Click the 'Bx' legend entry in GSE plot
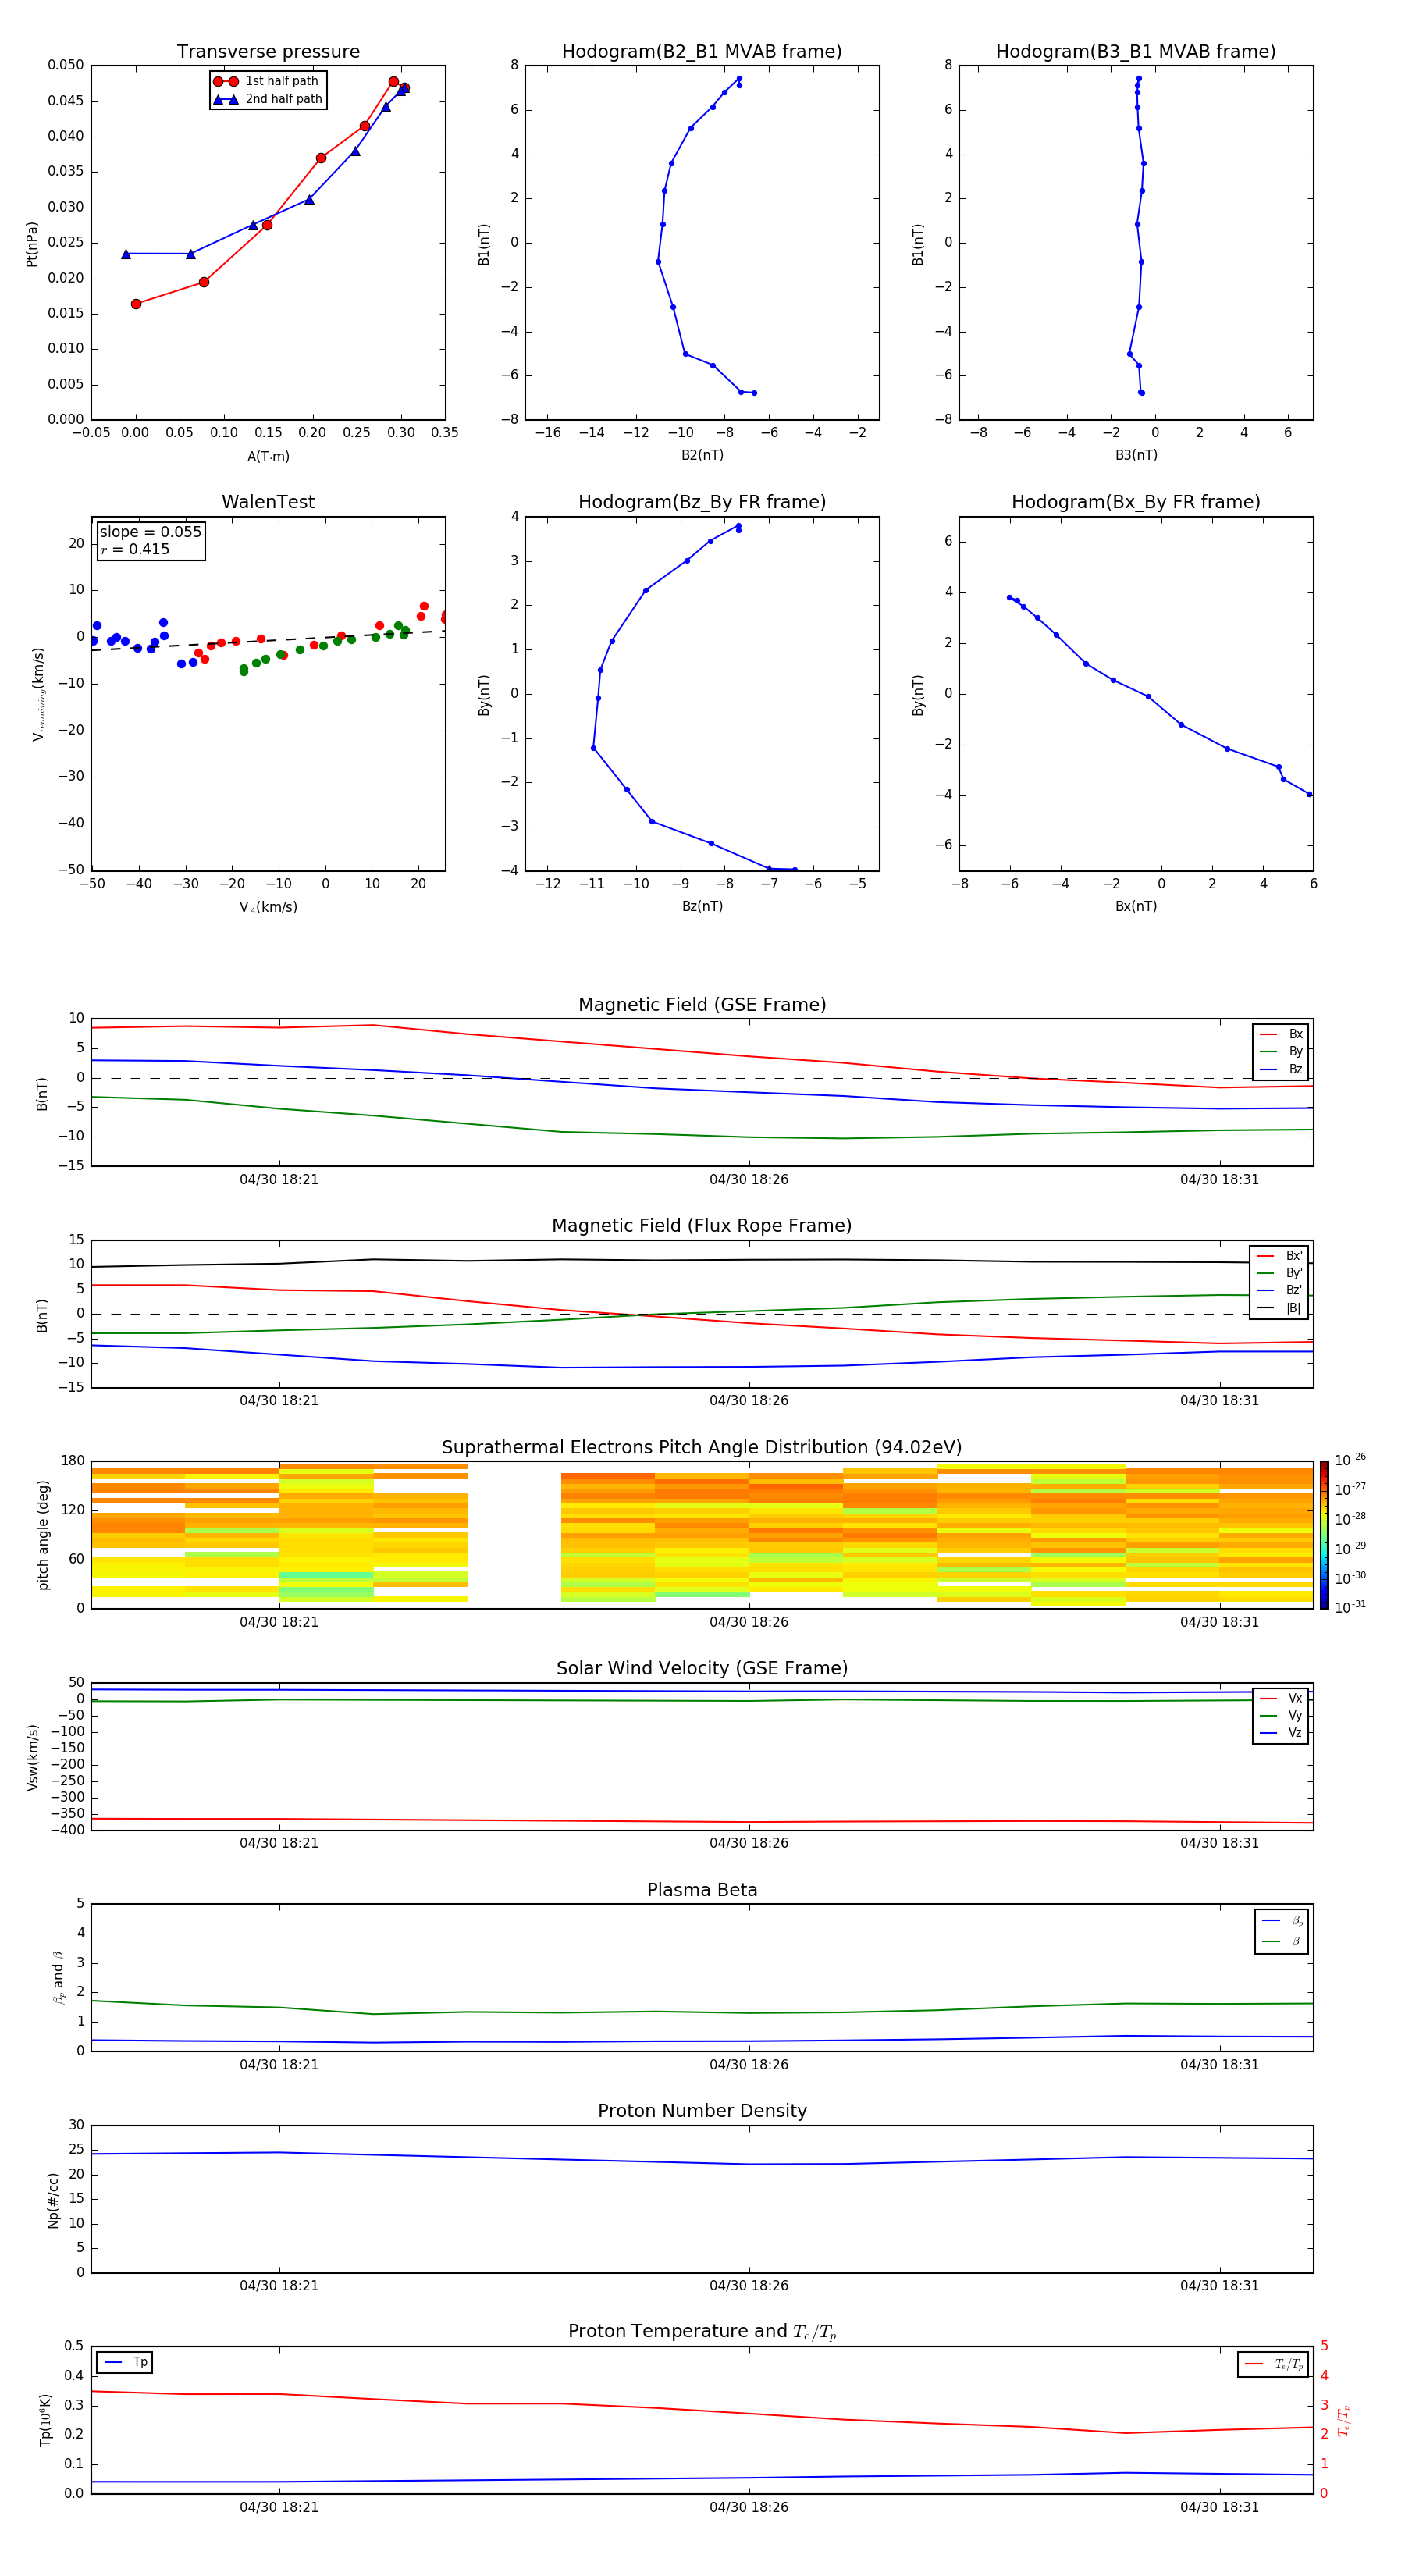This screenshot has width=1405, height=2576. [1281, 1034]
